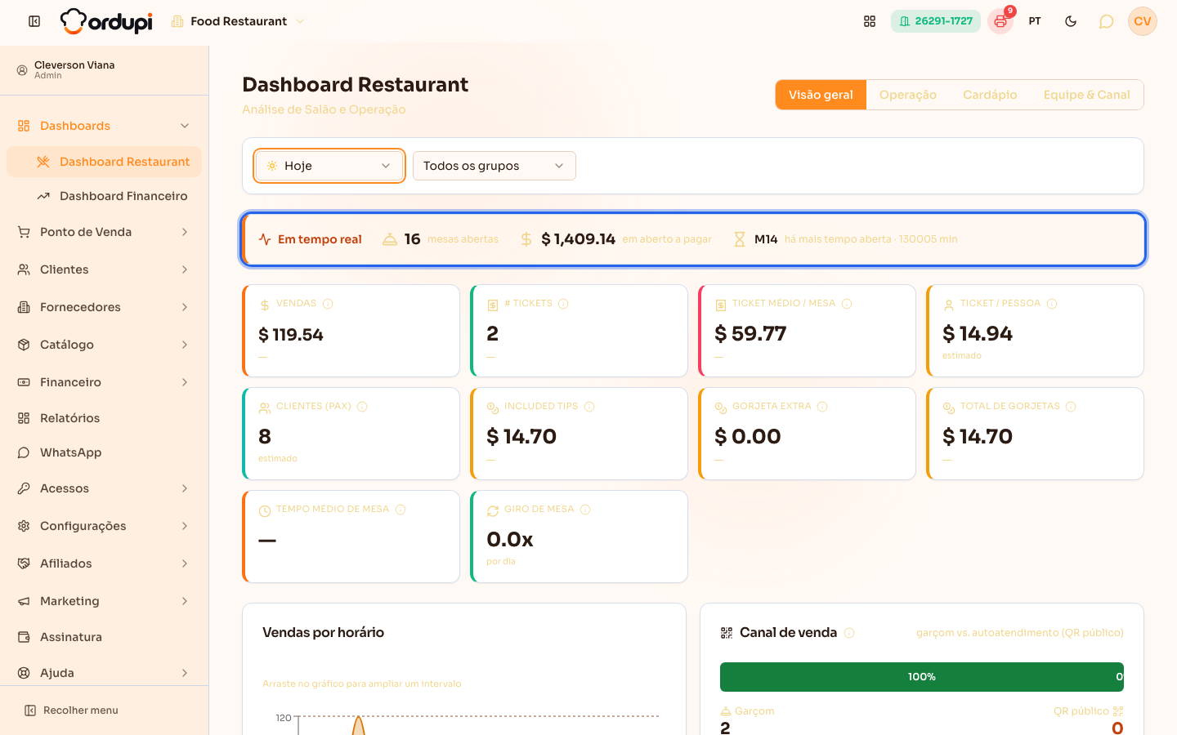1177x735 pixels.
Task: Switch language with the PT toggle
Action: click(x=1035, y=21)
